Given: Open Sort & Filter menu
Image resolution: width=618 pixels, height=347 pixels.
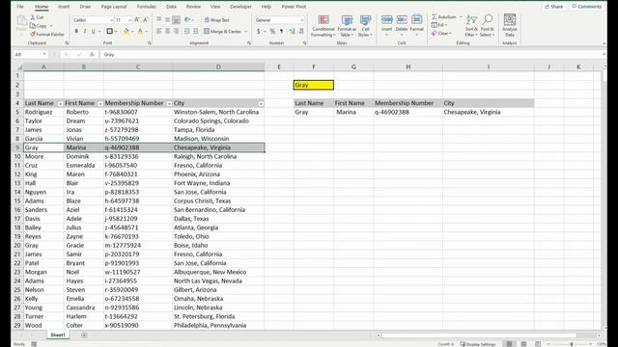Looking at the screenshot, I should tap(471, 26).
